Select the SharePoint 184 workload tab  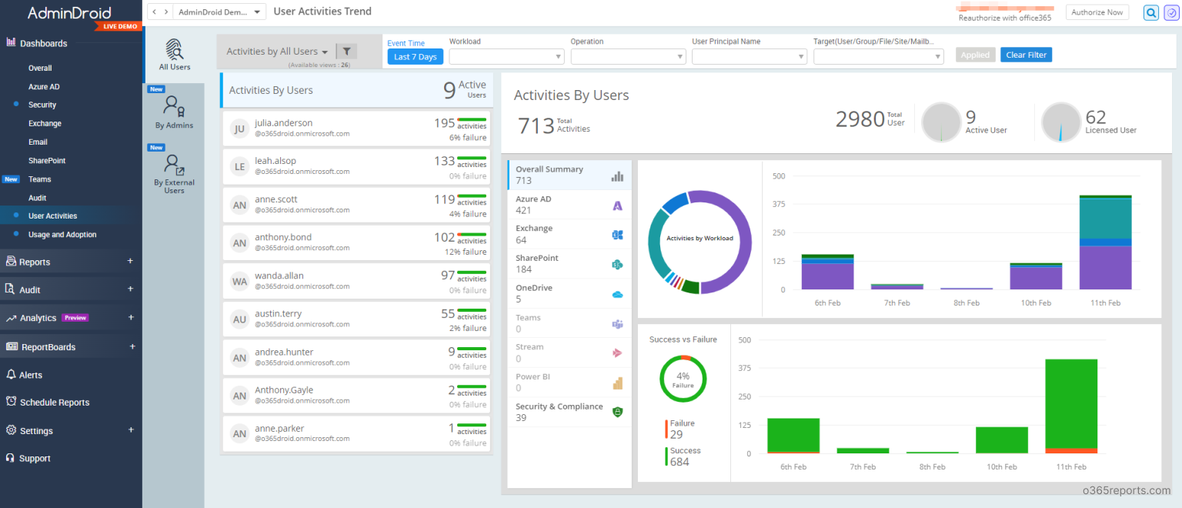tap(569, 264)
